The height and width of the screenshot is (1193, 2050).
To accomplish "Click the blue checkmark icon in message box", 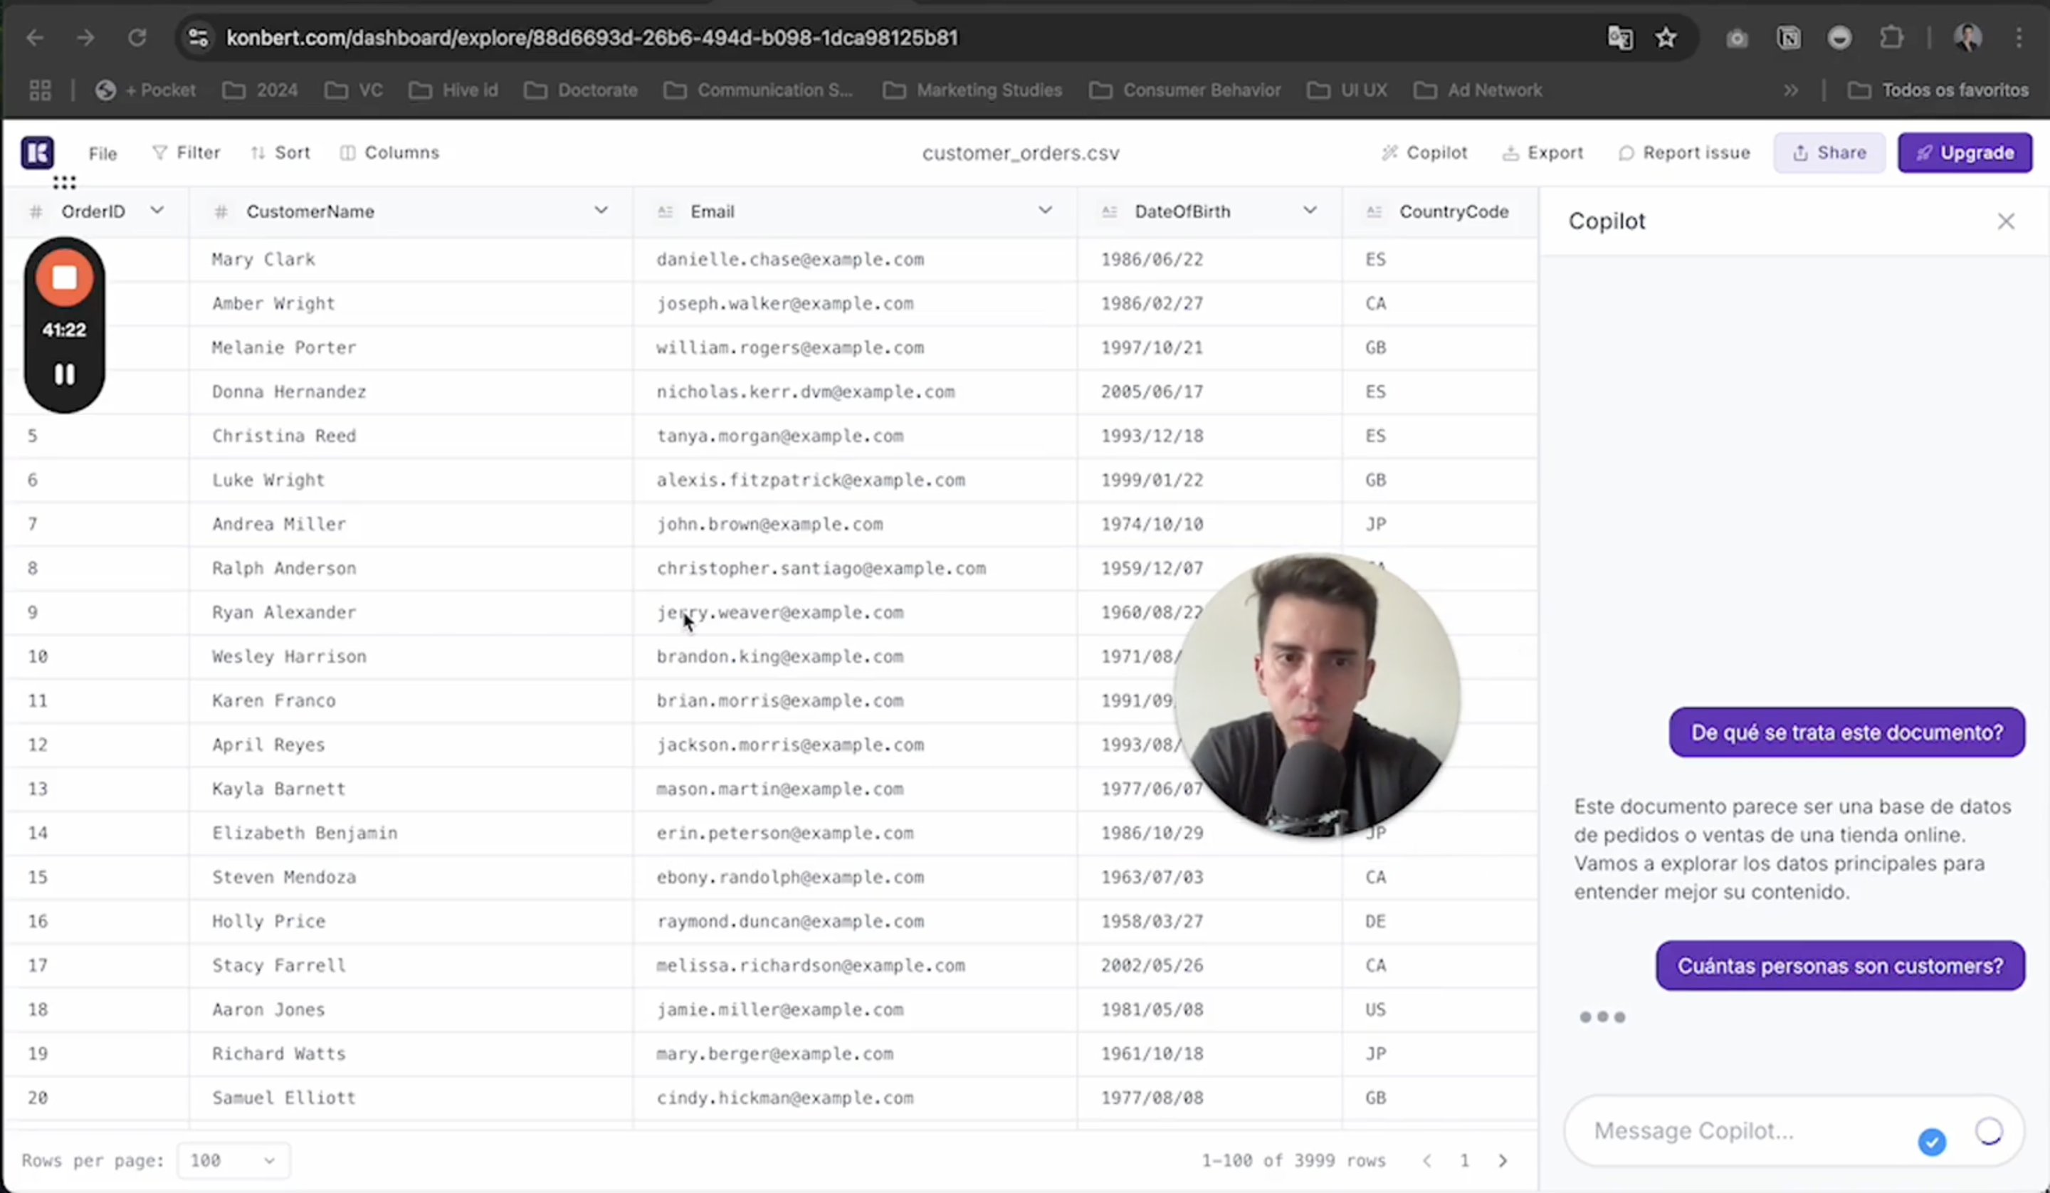I will [x=1931, y=1142].
